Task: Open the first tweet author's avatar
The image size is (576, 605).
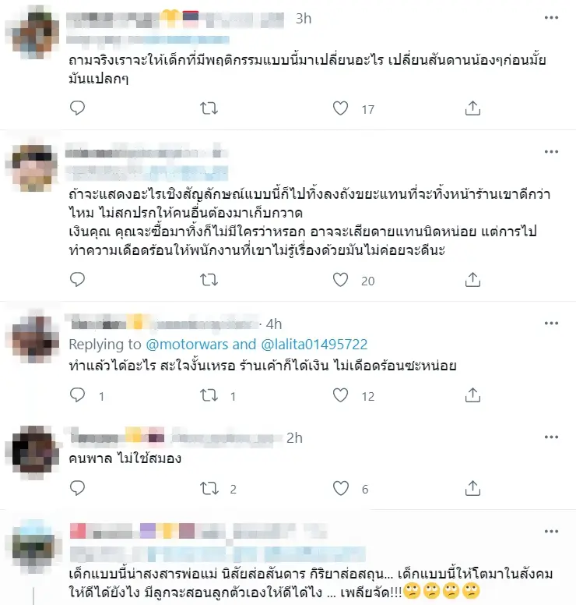Action: 34,34
